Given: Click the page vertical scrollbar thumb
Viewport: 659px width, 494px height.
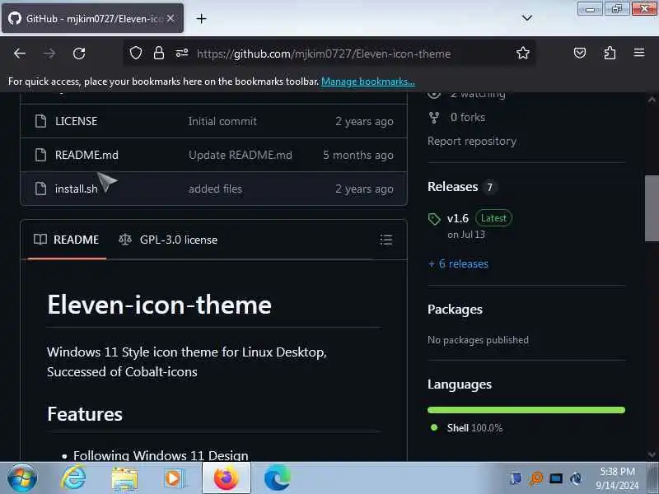Looking at the screenshot, I should 652,208.
